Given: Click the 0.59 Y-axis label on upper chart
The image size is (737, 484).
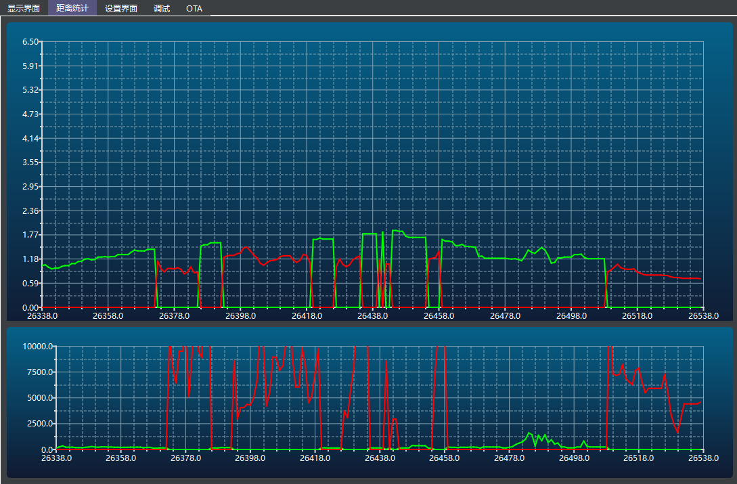Looking at the screenshot, I should click(30, 284).
